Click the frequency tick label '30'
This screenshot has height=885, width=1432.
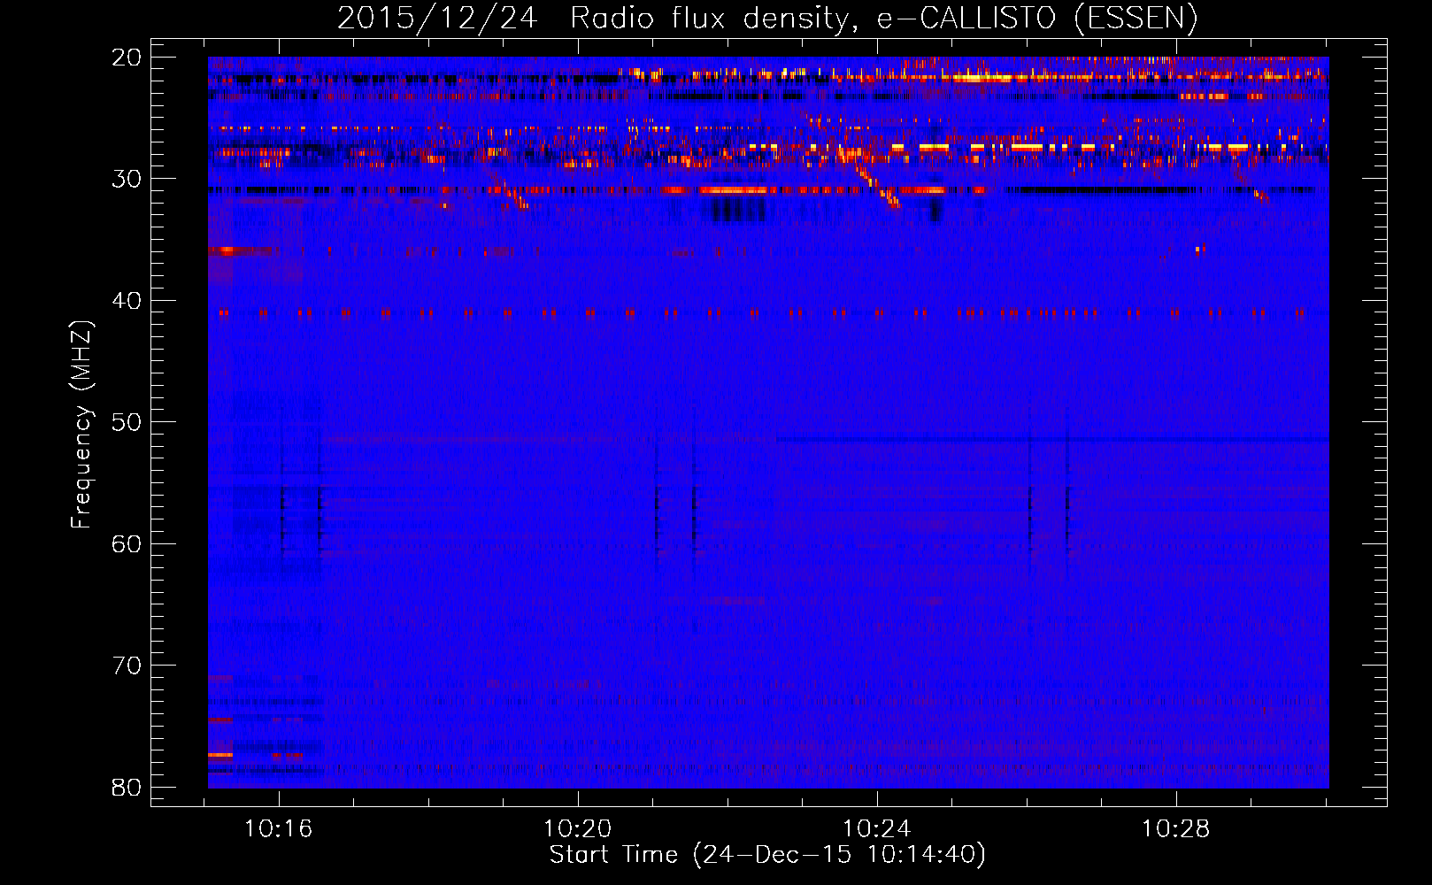[127, 179]
